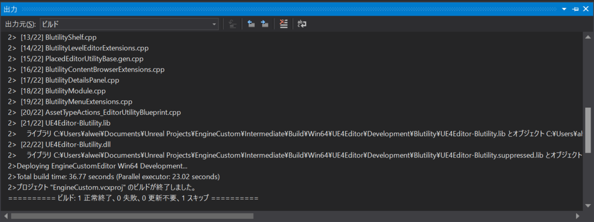The image size is (594, 222).
Task: Click vertical scrollbar down arrow
Action: (588, 205)
